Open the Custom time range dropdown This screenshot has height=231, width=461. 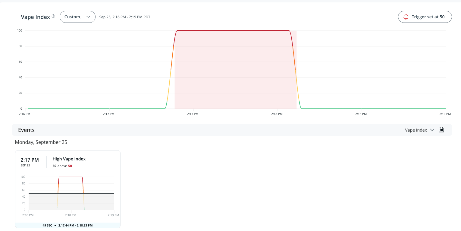pos(77,17)
